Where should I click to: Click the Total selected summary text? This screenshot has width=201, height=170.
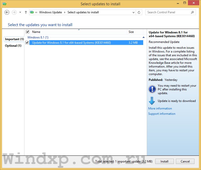point(124,161)
